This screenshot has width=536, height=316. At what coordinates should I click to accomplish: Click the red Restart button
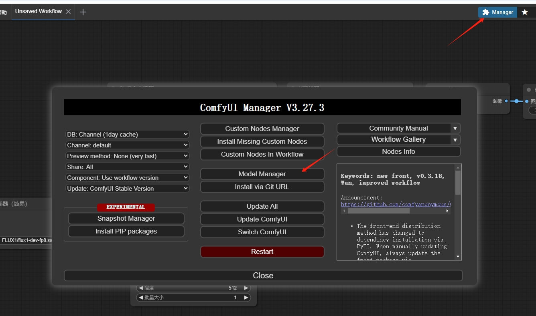tap(262, 252)
